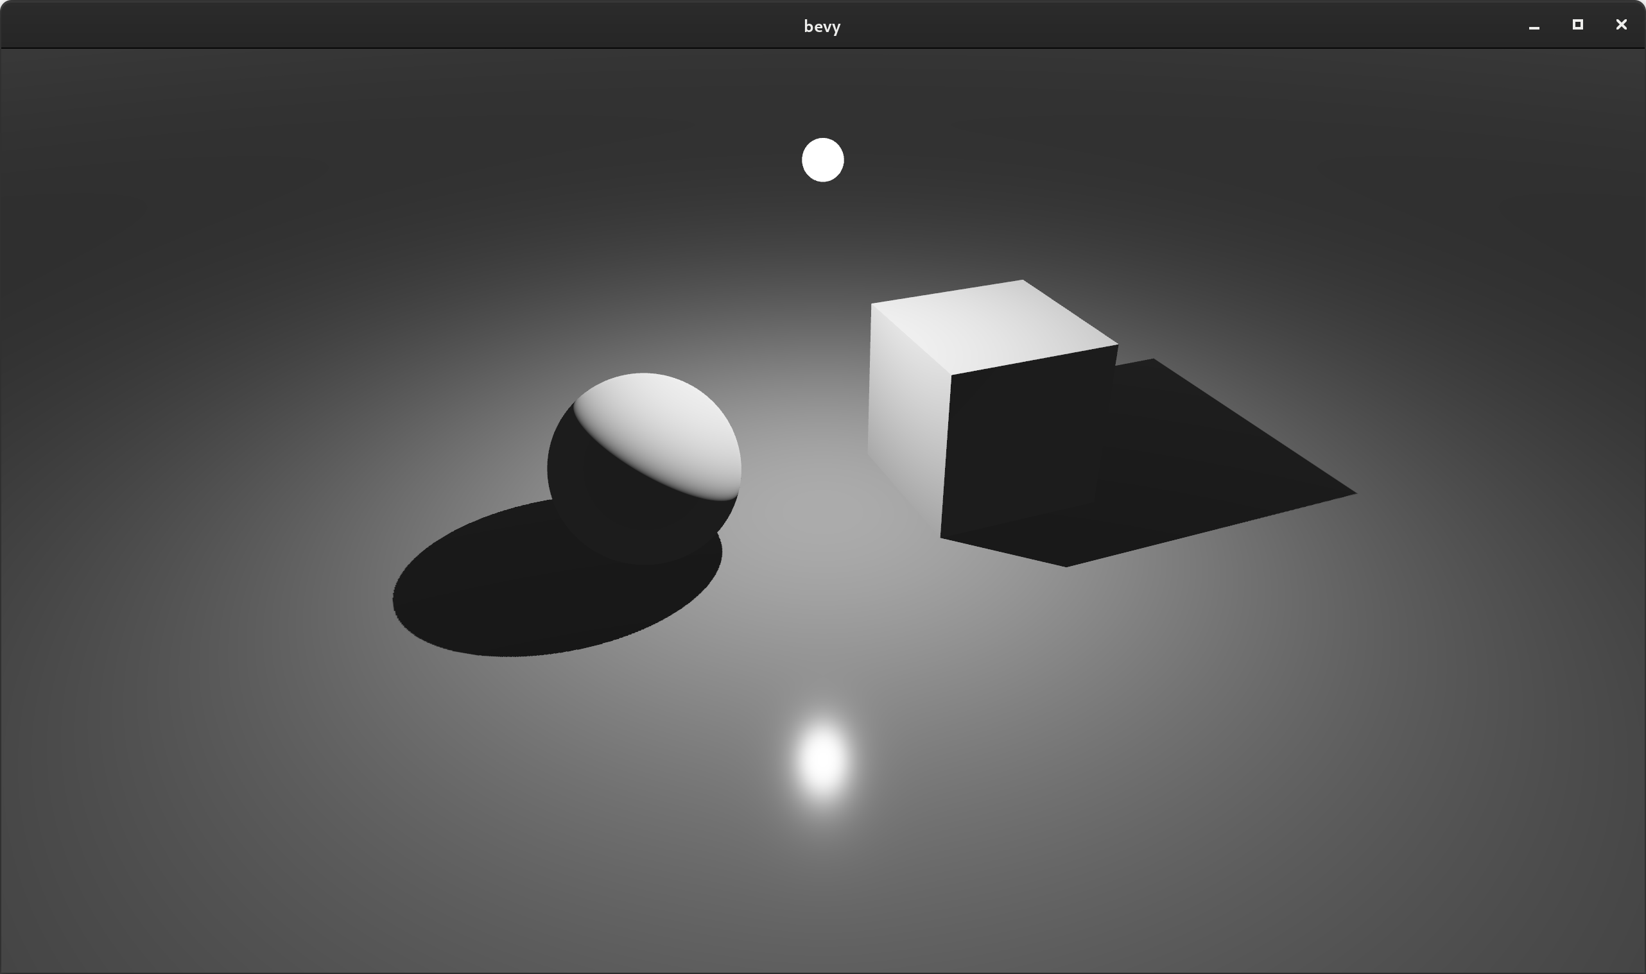
Task: Click the cube's top-front corner vertex
Action: click(x=951, y=375)
